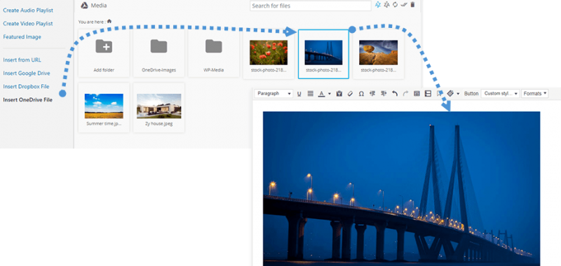This screenshot has height=266, width=561.
Task: Click the text color A icon
Action: pyautogui.click(x=321, y=94)
